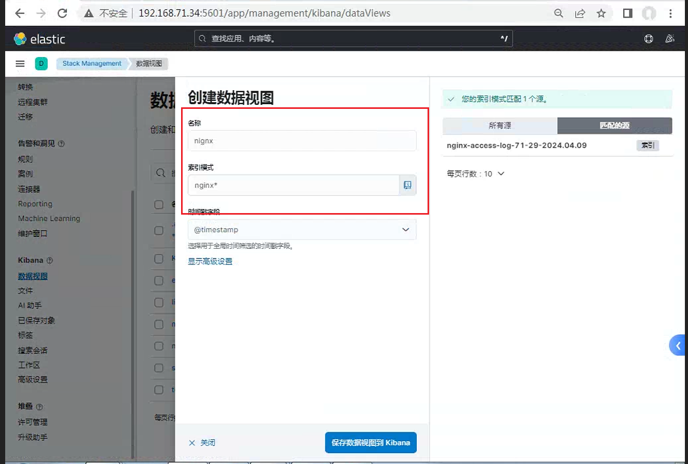Screen dimensions: 688x464
Task: Share this page via the share icon
Action: pos(580,13)
